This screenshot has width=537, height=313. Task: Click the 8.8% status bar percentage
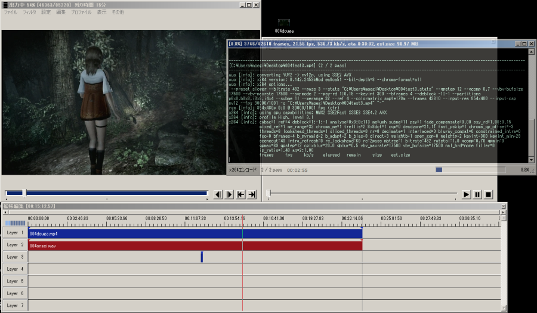(524, 170)
